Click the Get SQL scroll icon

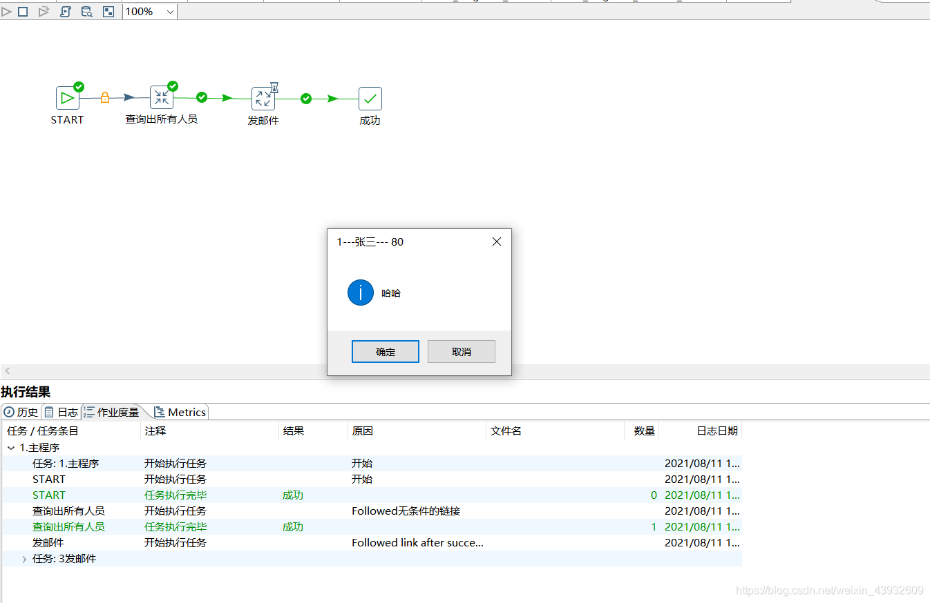66,12
